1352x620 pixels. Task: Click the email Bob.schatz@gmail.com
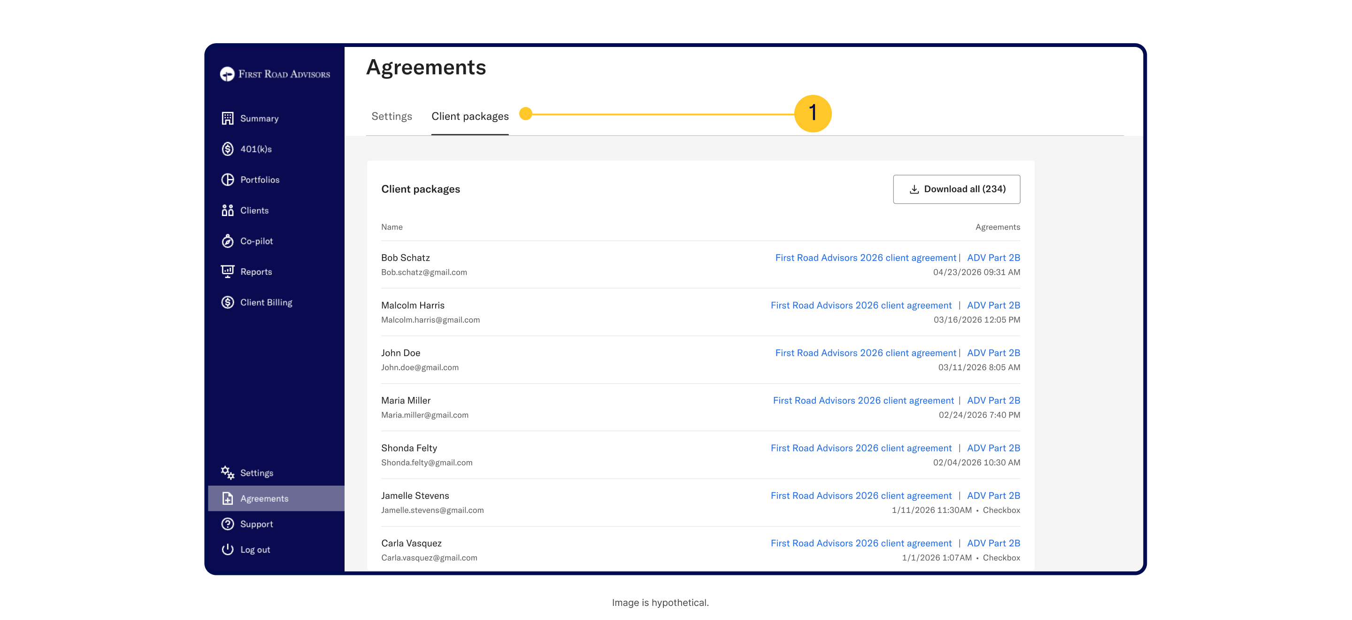coord(423,272)
